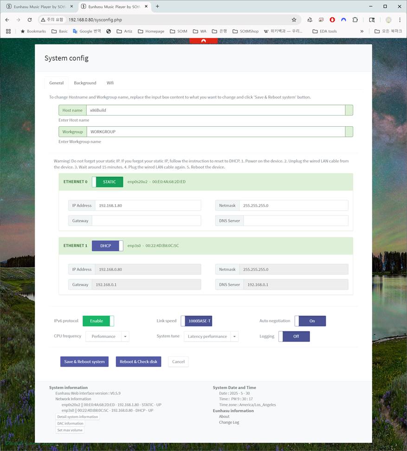The image size is (407, 451).
Task: Disable the IPv6 protocol toggle
Action: [98, 321]
